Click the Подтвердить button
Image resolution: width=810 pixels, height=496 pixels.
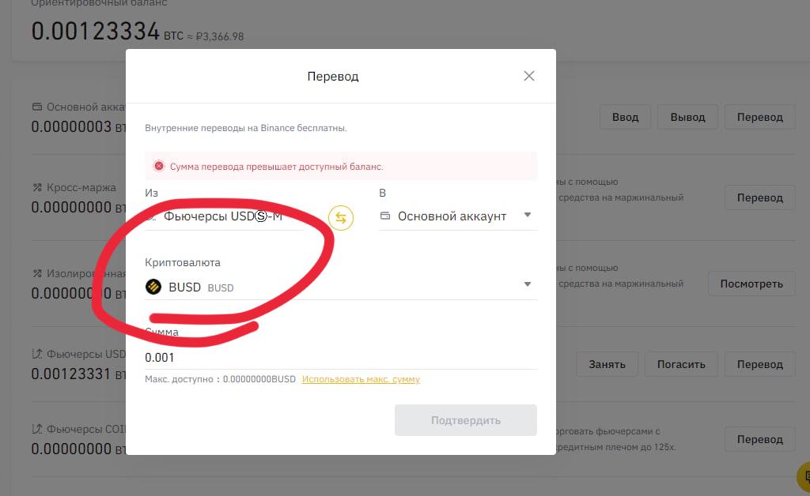coord(465,420)
